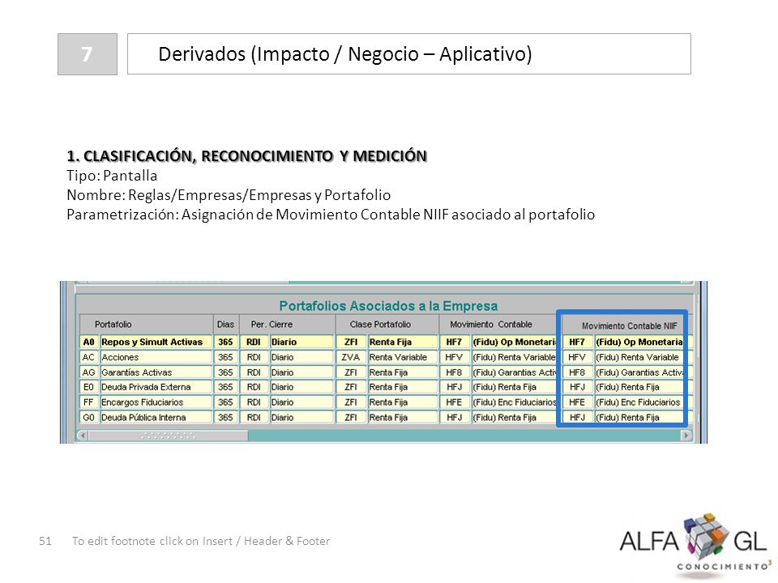Click HFV in Movimiento Contable NIIF column
The width and height of the screenshot is (778, 583).
click(x=578, y=357)
